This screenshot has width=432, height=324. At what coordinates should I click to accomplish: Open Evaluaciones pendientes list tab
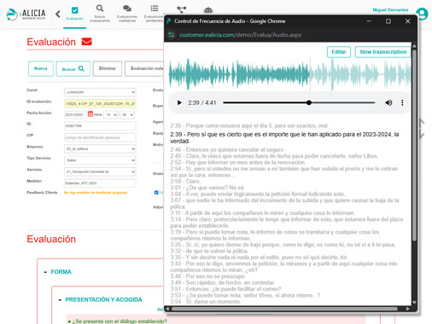[x=154, y=14]
